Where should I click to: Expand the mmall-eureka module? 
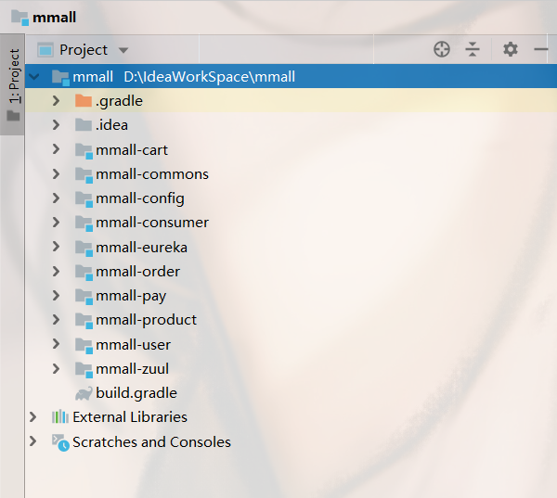(x=56, y=247)
